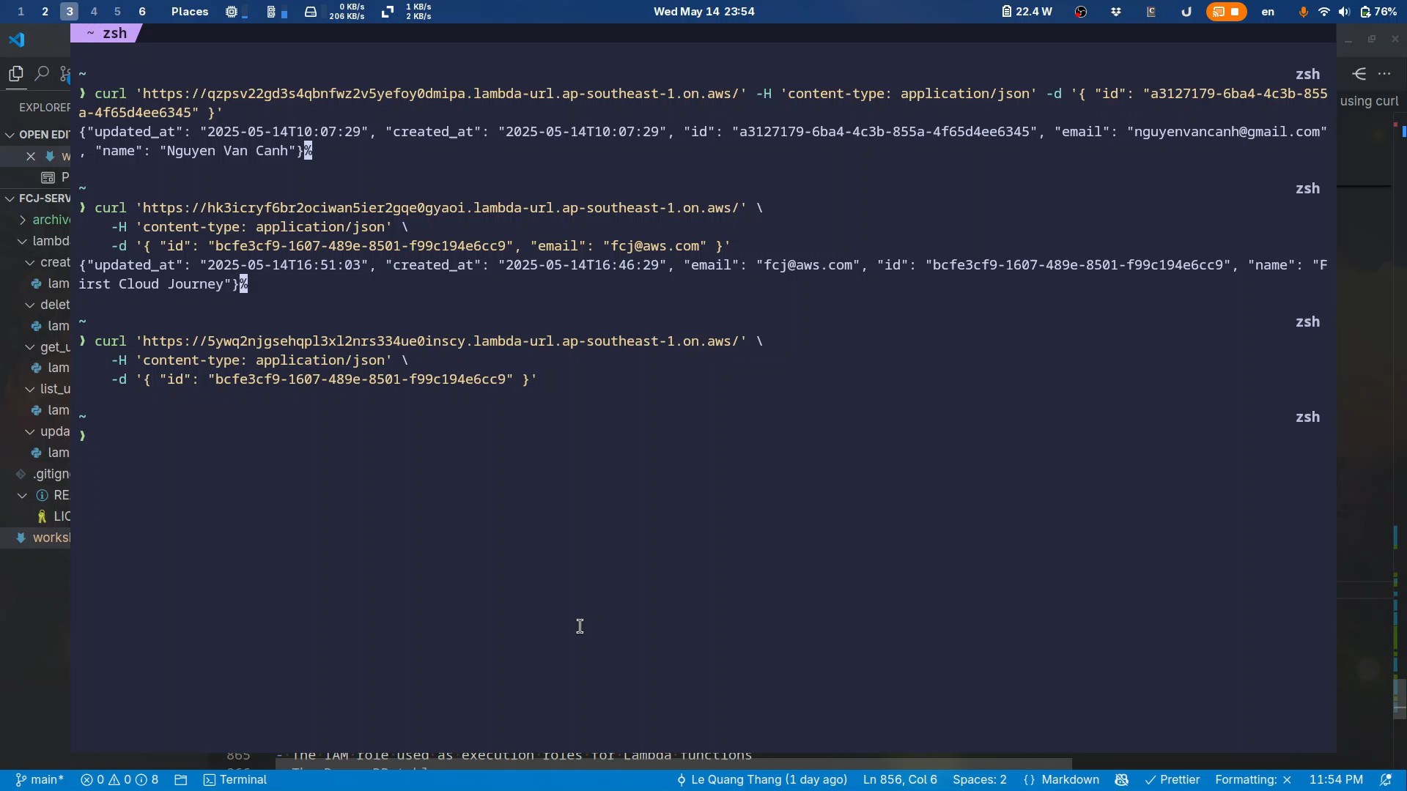Switch keyboard language with en indicator

(x=1268, y=12)
